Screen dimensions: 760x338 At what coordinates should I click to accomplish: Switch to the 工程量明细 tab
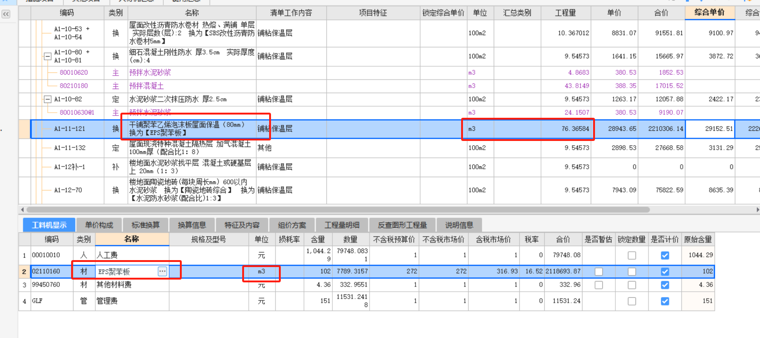coord(342,225)
